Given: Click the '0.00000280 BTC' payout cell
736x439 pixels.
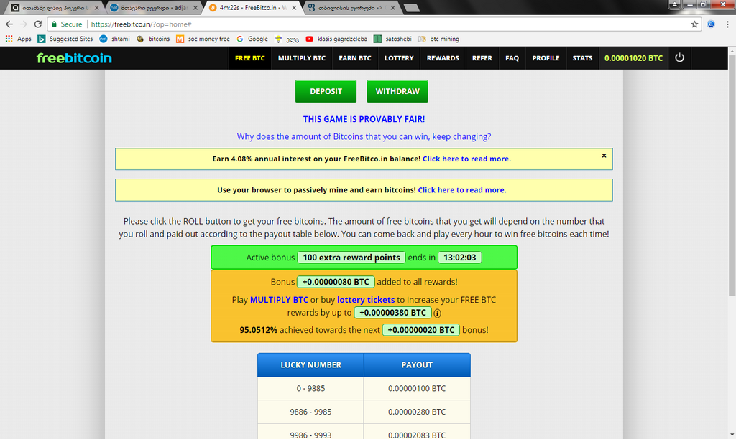Looking at the screenshot, I should point(417,412).
